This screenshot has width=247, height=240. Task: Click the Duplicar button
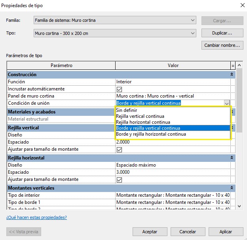point(222,33)
